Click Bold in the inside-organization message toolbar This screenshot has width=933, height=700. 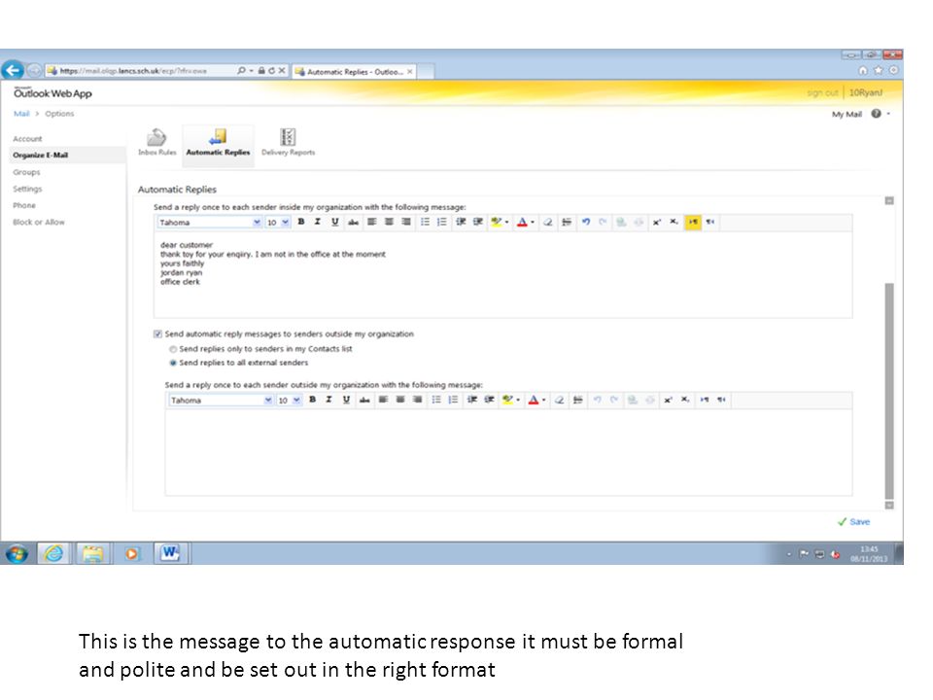(301, 222)
